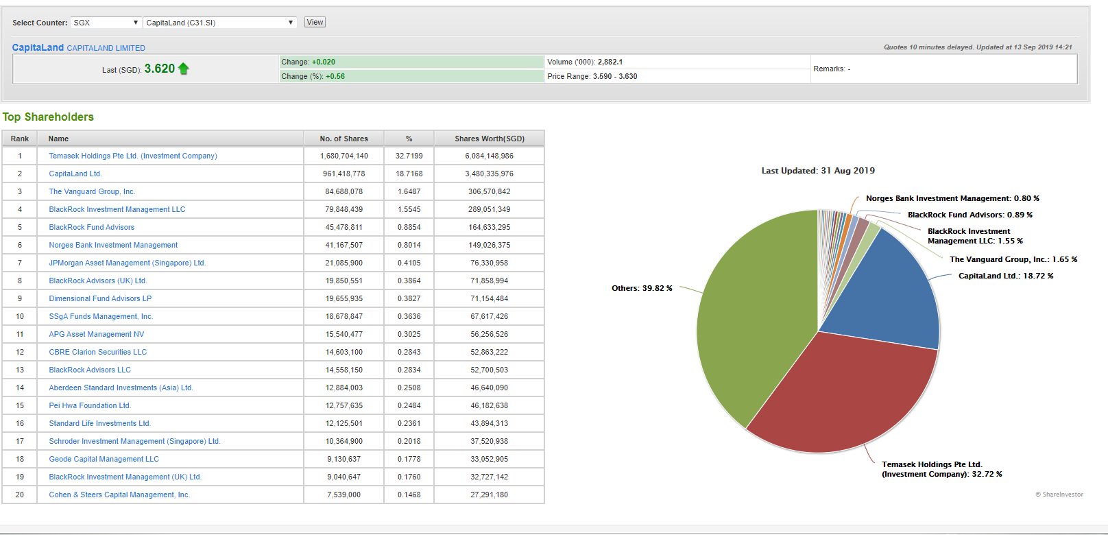1108x535 pixels.
Task: Click the Remarks cell
Action: 943,69
